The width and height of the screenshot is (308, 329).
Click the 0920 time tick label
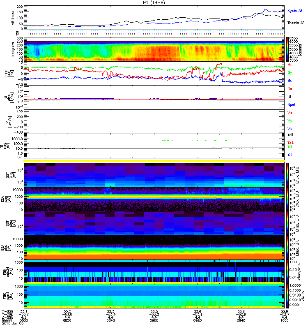198,320
